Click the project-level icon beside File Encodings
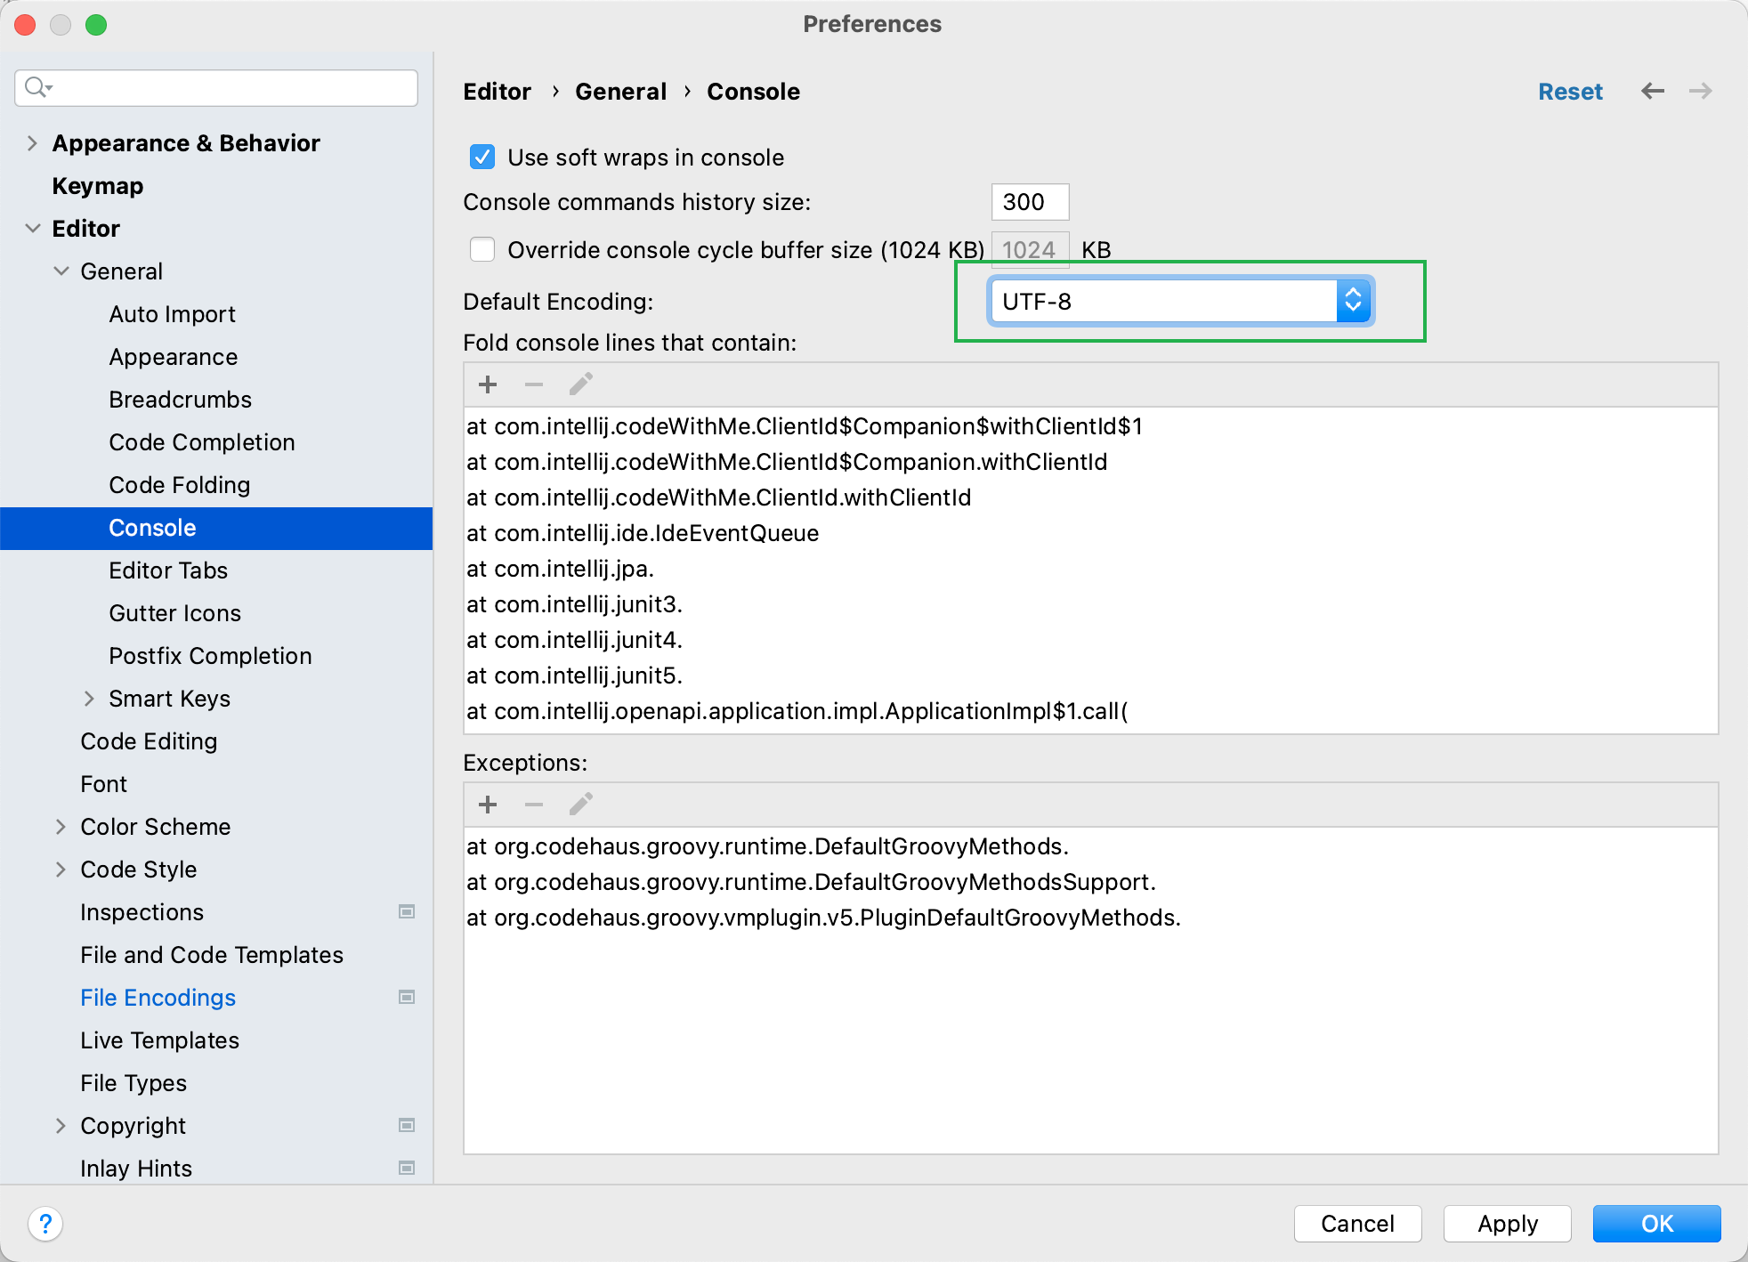Screen dimensions: 1748x1262 [407, 997]
